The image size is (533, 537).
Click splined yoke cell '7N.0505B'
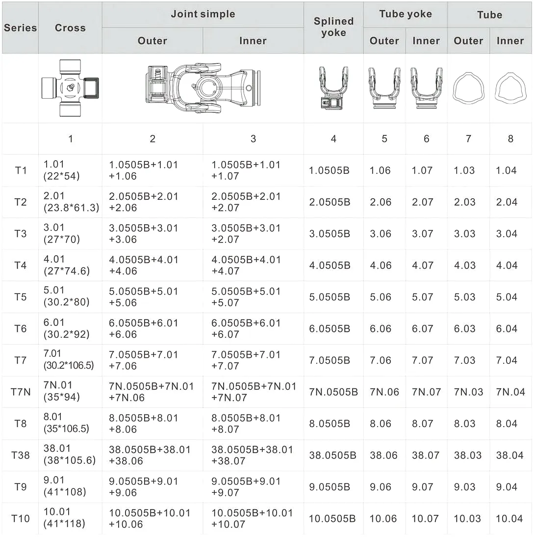pos(333,392)
